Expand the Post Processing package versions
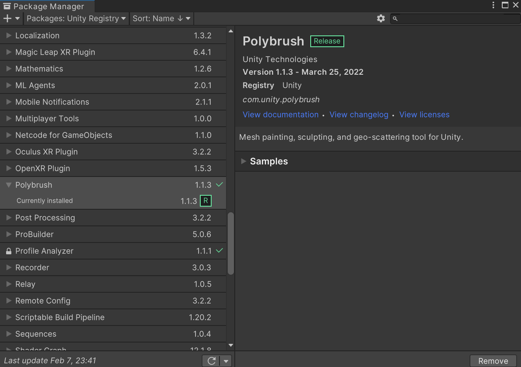Screen dimensions: 521x367 pos(9,218)
